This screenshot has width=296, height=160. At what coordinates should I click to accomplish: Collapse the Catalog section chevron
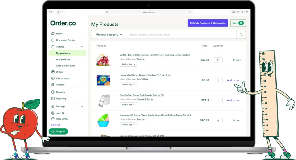click(x=82, y=46)
